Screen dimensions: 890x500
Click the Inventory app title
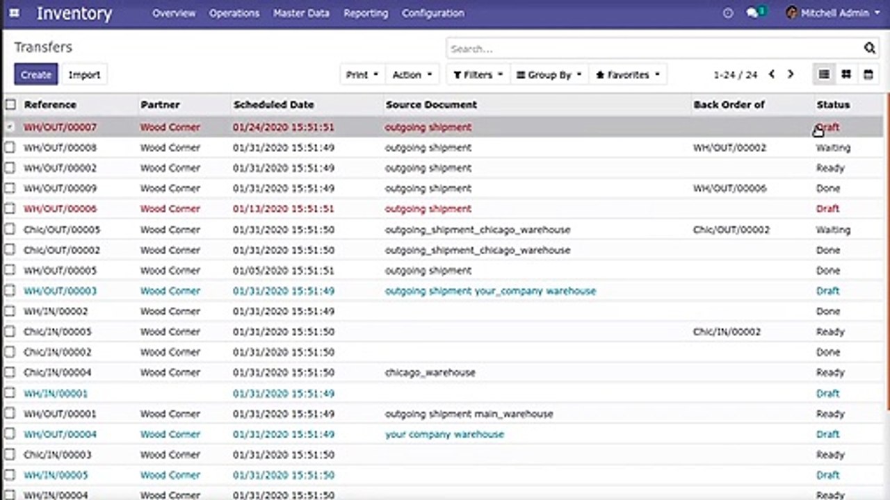tap(74, 13)
